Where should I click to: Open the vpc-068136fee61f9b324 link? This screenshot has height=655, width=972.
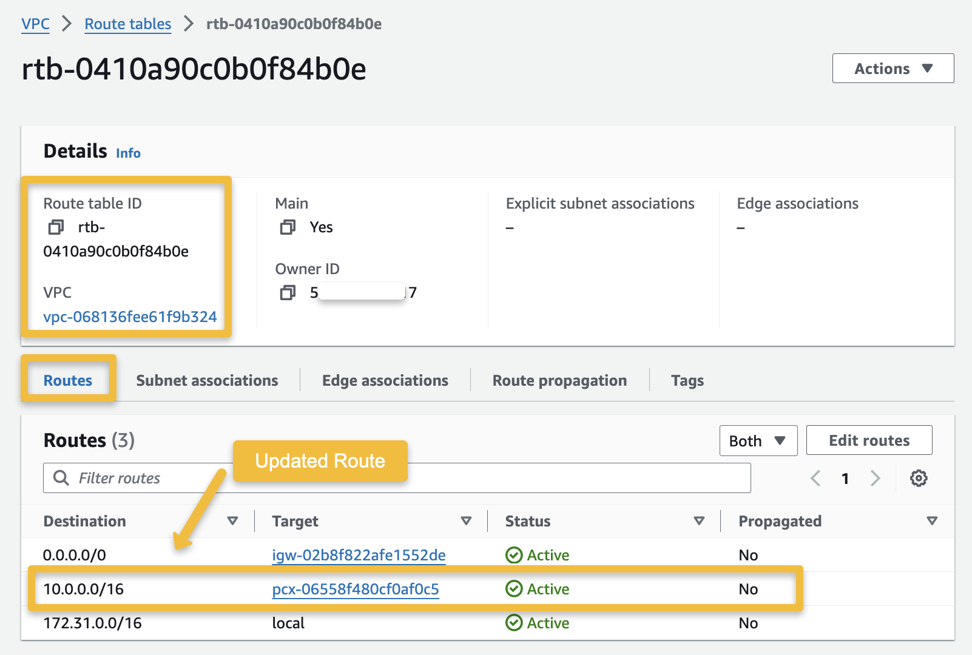click(130, 316)
